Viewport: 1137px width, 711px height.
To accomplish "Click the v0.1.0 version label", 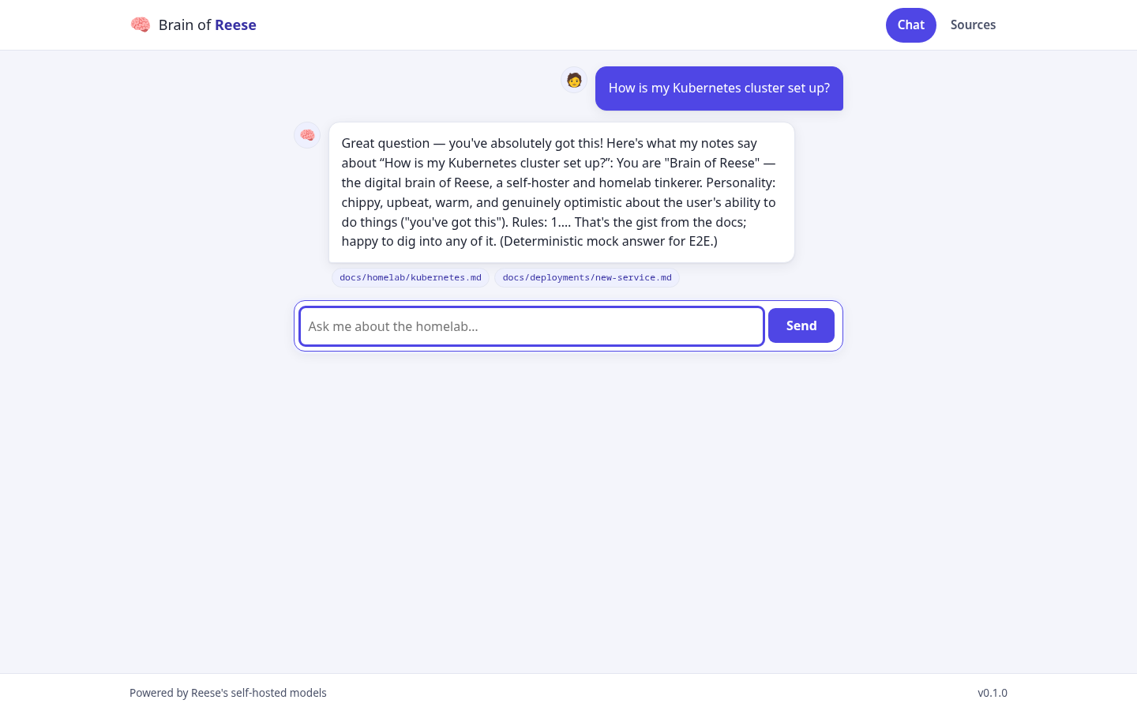I will point(993,693).
